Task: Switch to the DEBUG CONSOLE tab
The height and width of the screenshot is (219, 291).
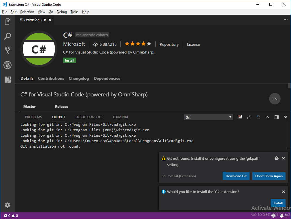Action: (x=89, y=117)
